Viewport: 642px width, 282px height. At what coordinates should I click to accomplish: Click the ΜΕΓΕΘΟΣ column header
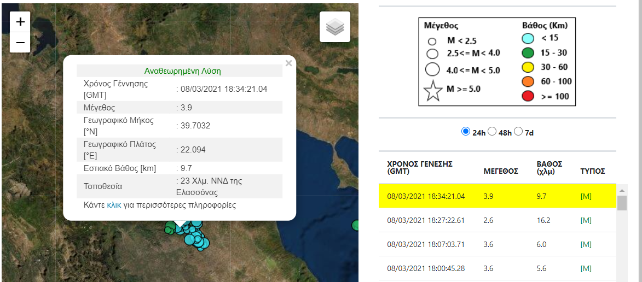(x=500, y=171)
